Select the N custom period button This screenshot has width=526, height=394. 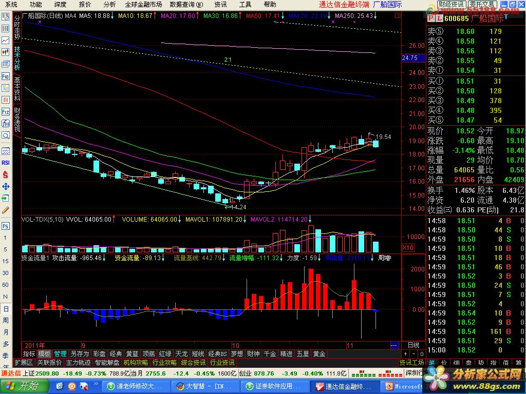(x=5, y=297)
